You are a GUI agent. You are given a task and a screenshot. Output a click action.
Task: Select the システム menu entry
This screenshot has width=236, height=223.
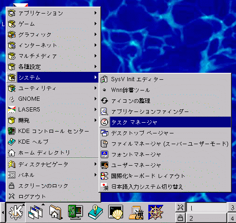click(53, 77)
